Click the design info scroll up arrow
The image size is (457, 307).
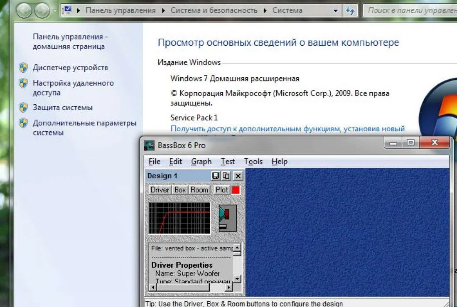237,248
